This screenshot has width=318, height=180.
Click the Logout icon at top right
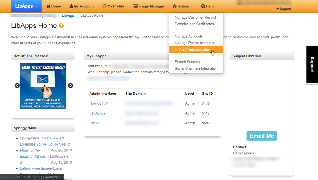coord(277,8)
